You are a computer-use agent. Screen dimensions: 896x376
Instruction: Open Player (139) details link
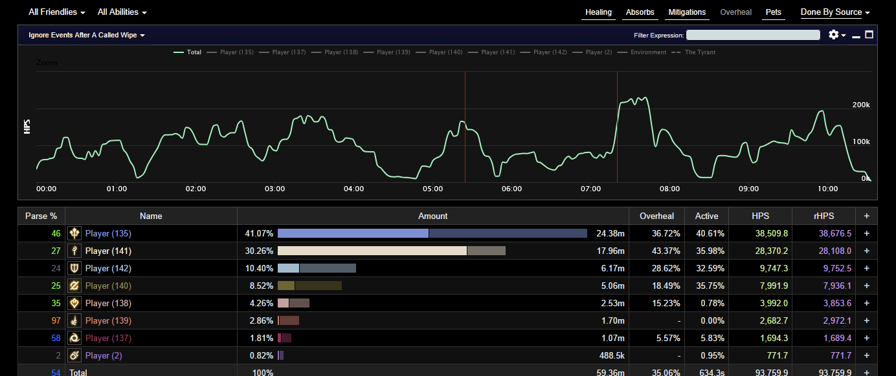pos(107,320)
